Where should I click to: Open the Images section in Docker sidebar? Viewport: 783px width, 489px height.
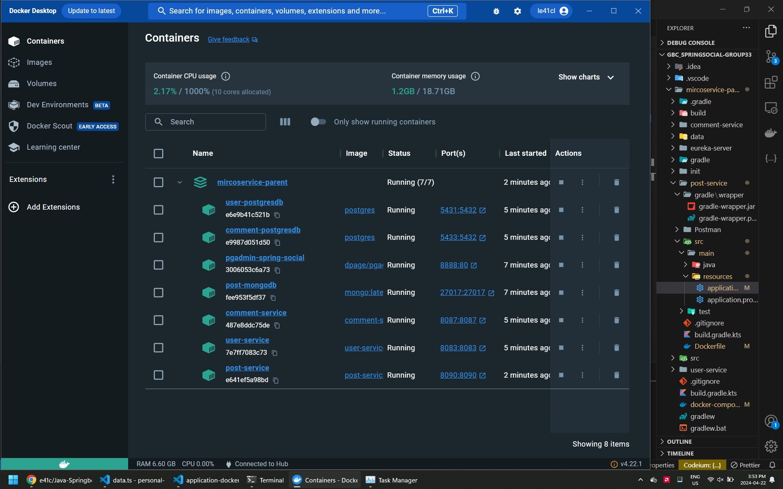tap(39, 62)
